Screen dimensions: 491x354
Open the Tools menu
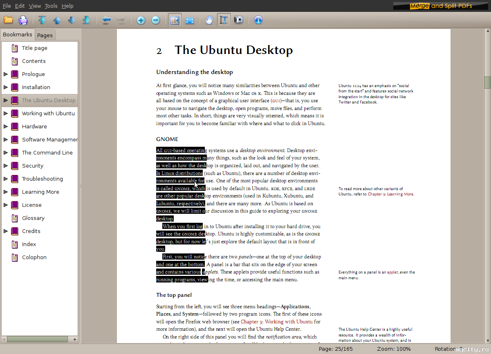coord(51,6)
